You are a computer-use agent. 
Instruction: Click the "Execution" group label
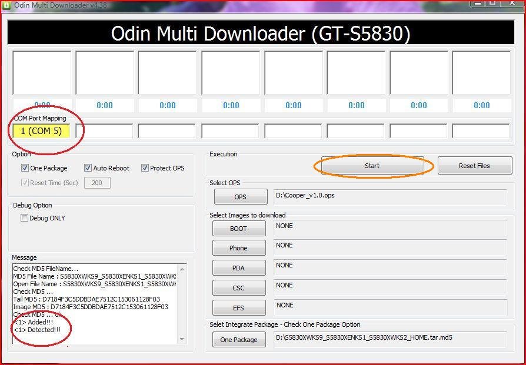(224, 154)
